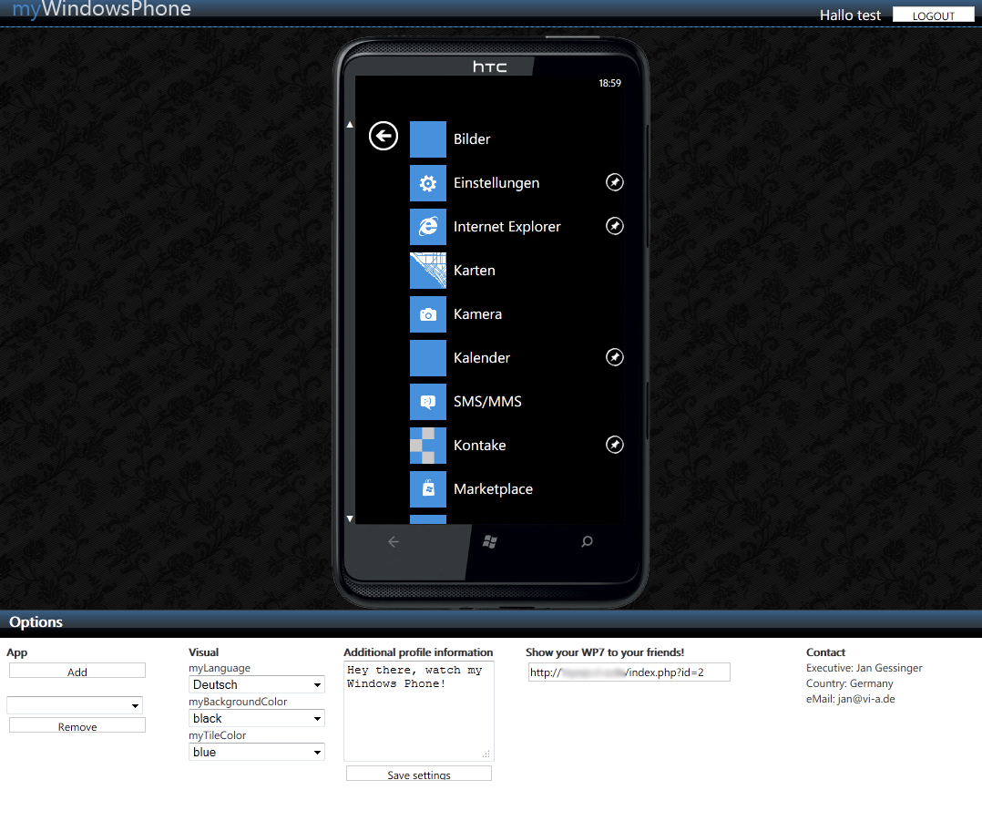Open the Kamera tile
The width and height of the screenshot is (982, 821).
428,314
